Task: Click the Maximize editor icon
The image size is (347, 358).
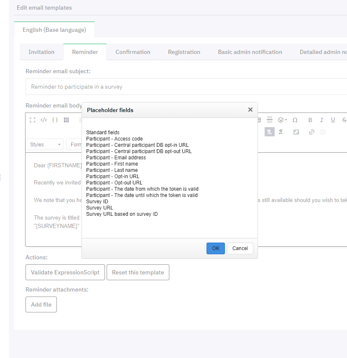Action: coord(33,120)
